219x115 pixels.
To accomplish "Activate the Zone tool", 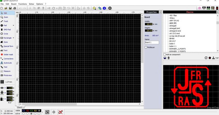I will (x=7, y=42).
